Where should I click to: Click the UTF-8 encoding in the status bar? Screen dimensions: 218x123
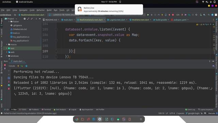click(x=172, y=113)
